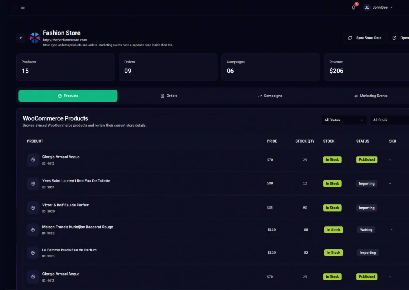
Task: Click In Stock badge for Victor & Rolf
Action: pos(332,208)
